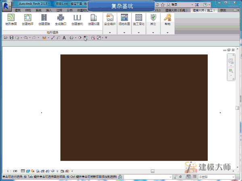Open the 帮助 key help panel

[x=167, y=19]
